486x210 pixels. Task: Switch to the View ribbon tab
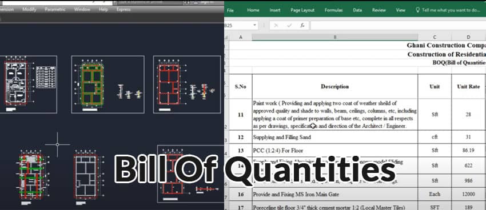(400, 10)
